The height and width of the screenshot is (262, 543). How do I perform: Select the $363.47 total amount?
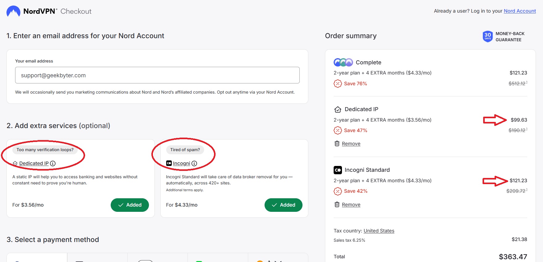(513, 257)
